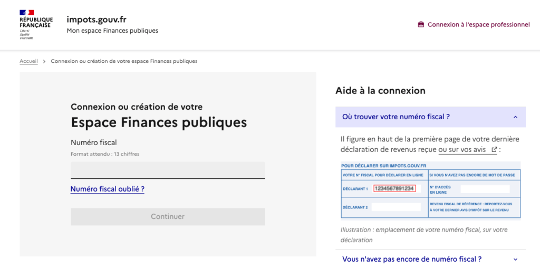The height and width of the screenshot is (268, 540).
Task: Go to the Accueil breadcrumb link
Action: click(x=28, y=61)
